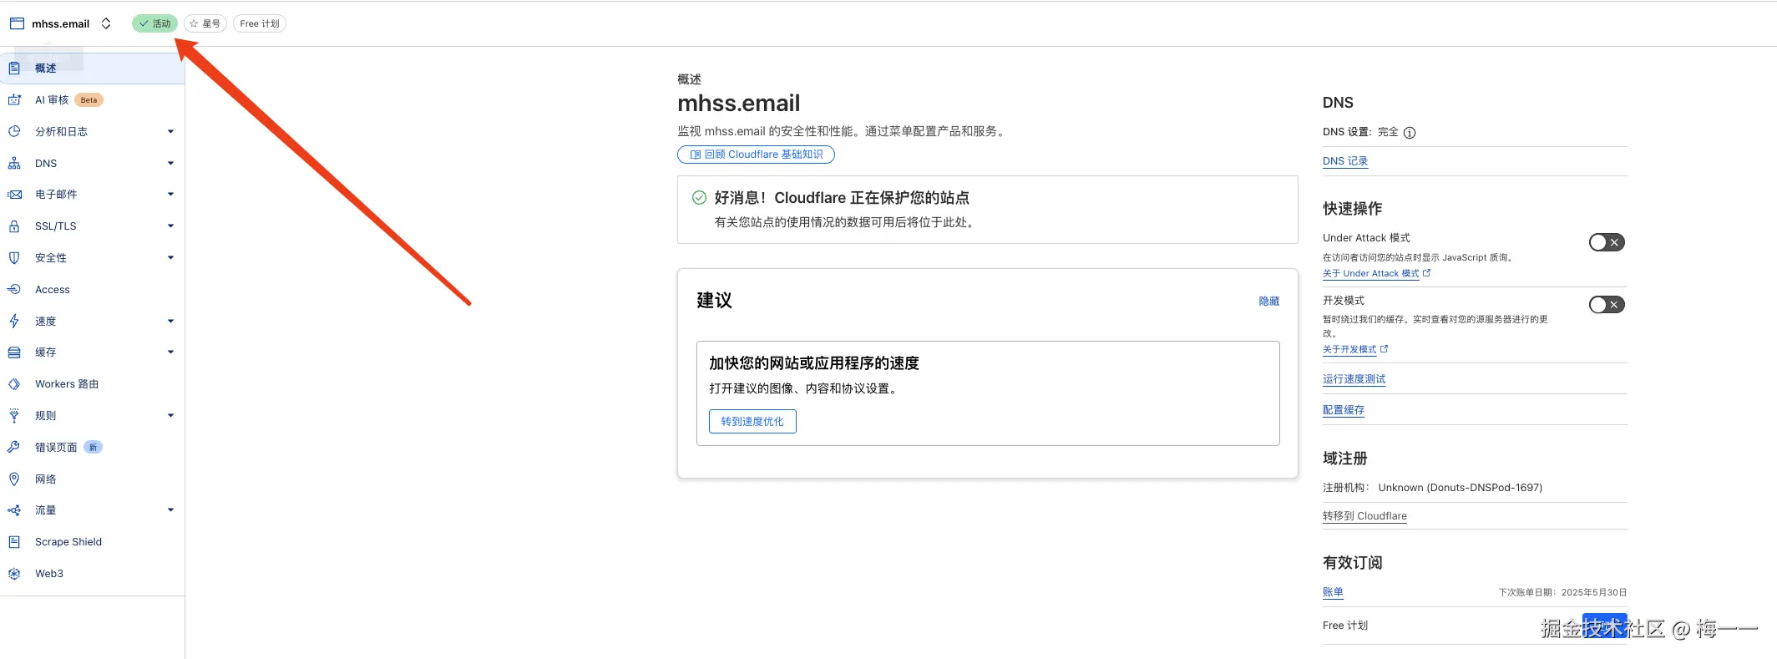
Task: Click the 流量 traffic nodes icon
Action: [14, 510]
